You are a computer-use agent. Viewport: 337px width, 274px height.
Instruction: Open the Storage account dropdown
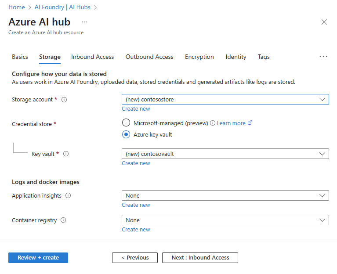click(x=225, y=99)
